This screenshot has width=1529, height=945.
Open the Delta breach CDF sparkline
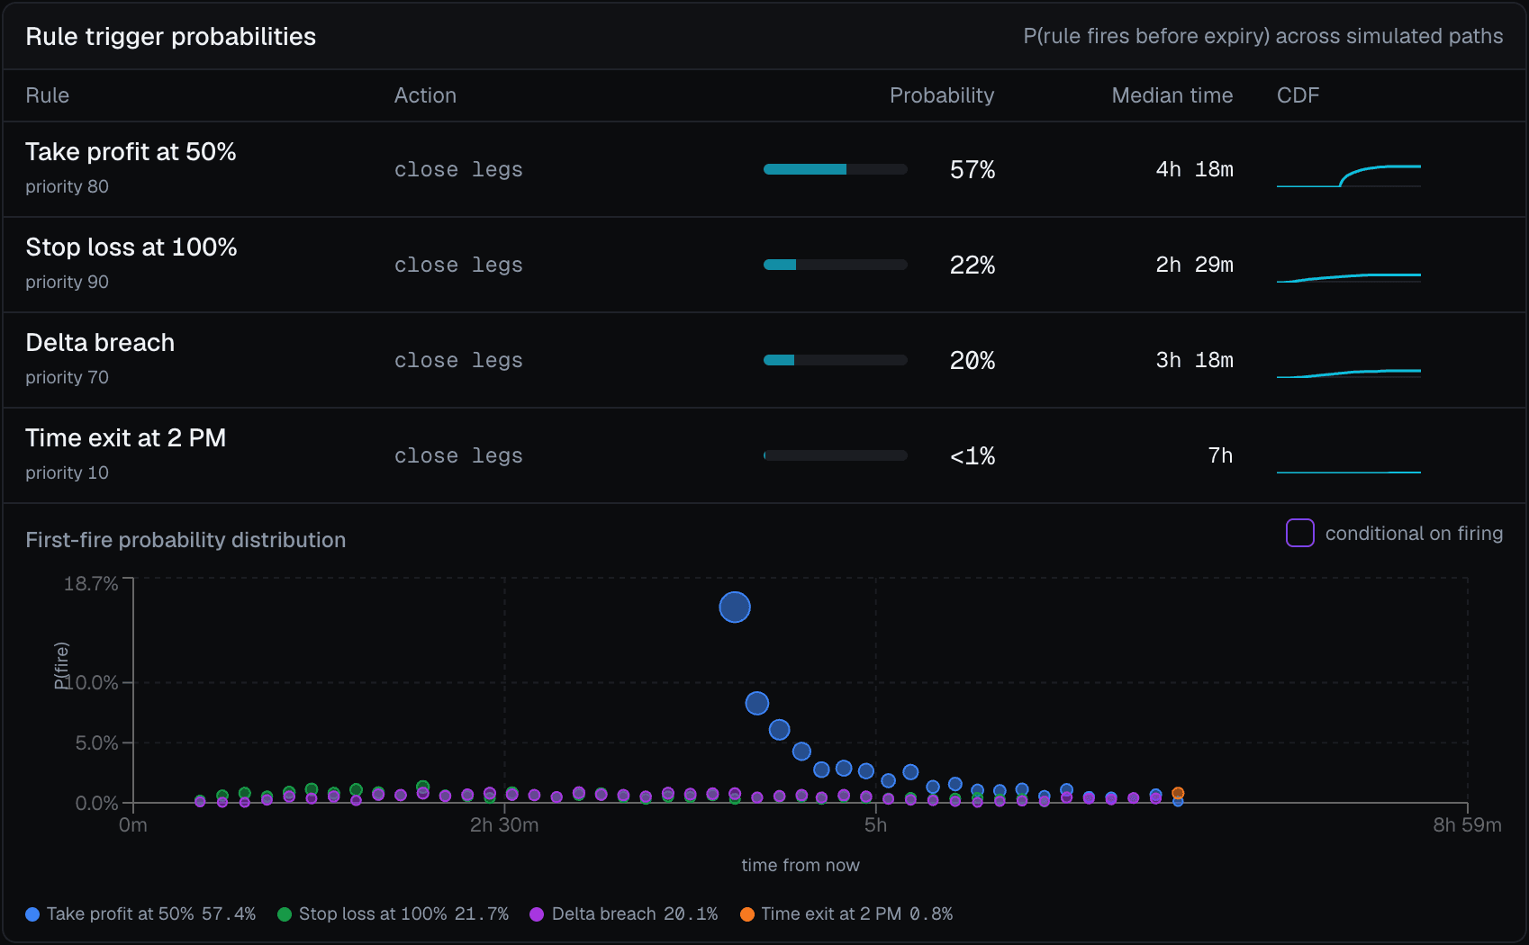pyautogui.click(x=1349, y=373)
